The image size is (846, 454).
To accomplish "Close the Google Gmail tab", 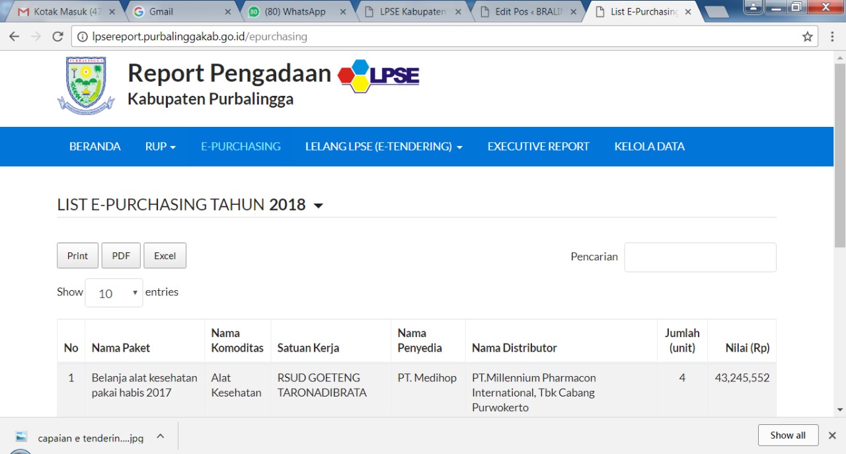I will (227, 12).
